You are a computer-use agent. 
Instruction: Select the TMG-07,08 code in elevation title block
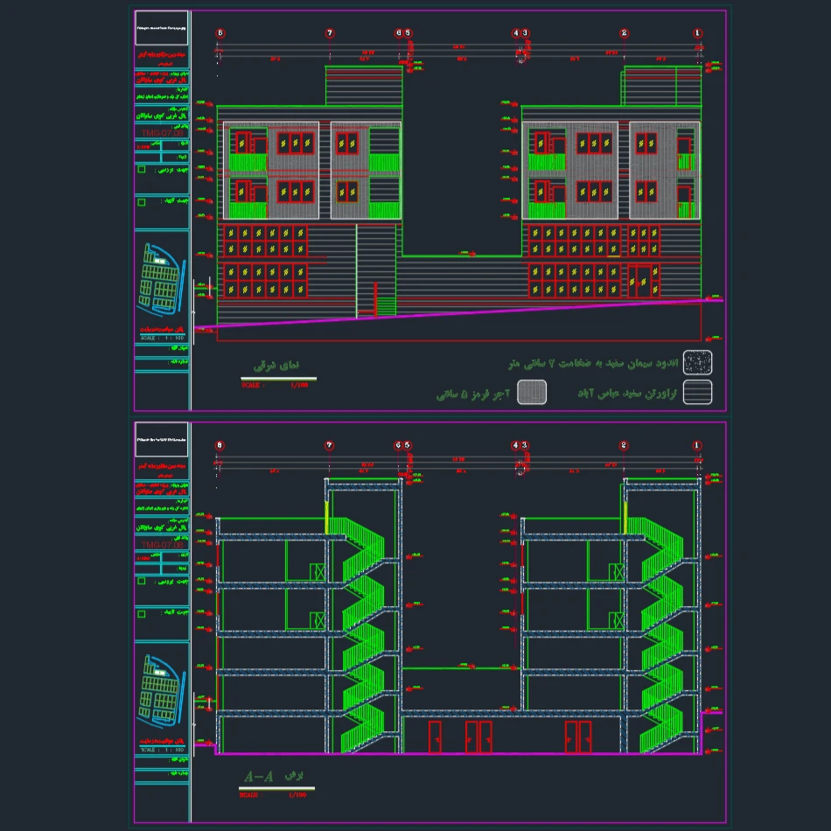(x=162, y=132)
